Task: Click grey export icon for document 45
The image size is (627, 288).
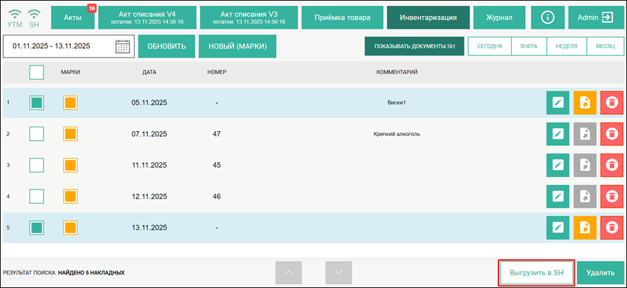Action: [584, 165]
